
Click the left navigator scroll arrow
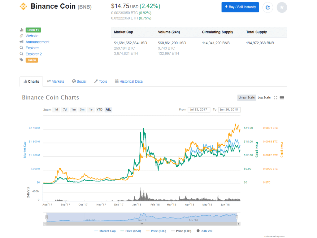click(45, 223)
